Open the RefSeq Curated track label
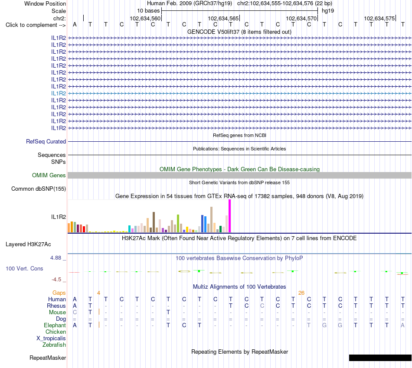This screenshot has width=412, height=368. coord(46,141)
